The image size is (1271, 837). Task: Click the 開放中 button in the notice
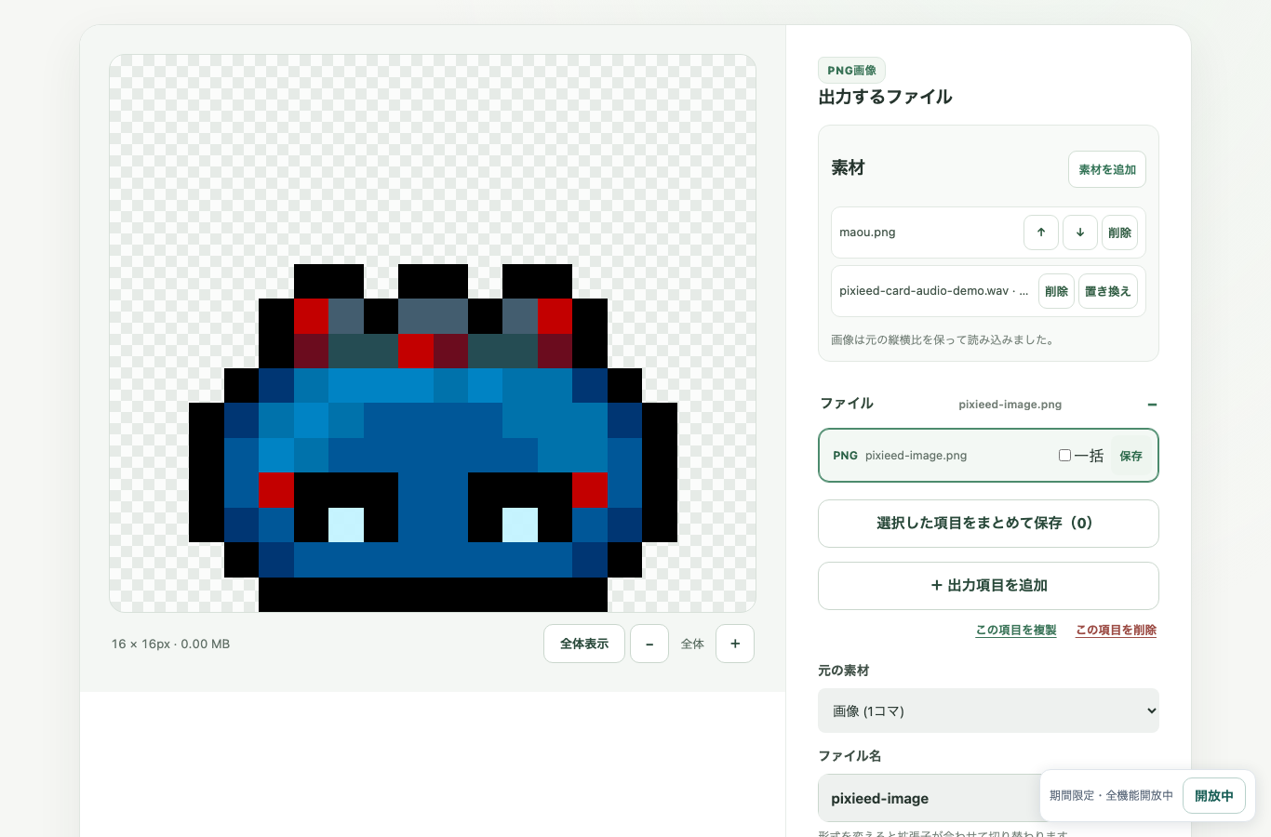coord(1214,796)
